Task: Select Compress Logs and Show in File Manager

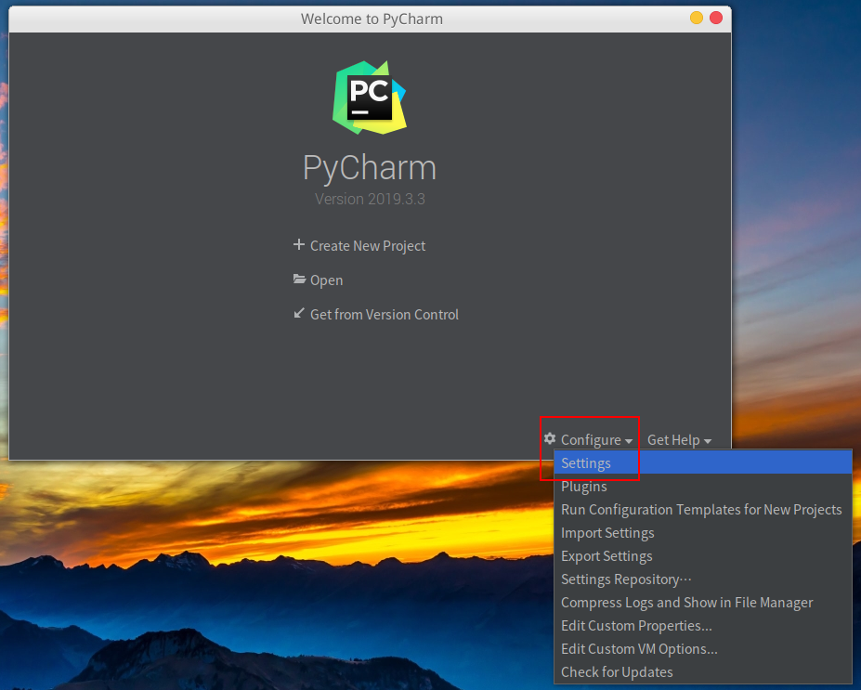Action: [703, 602]
